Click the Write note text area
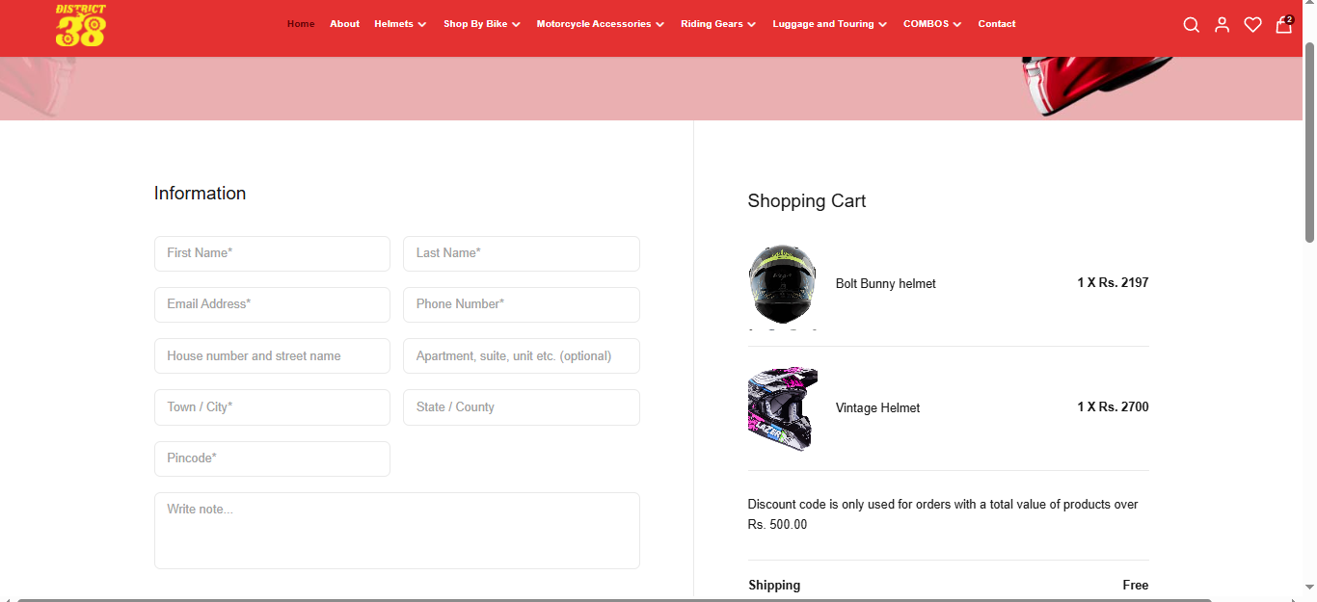 pos(396,530)
